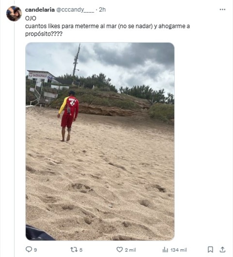Click the lifeguard in red in photo
This screenshot has width=233, height=257.
(x=69, y=116)
